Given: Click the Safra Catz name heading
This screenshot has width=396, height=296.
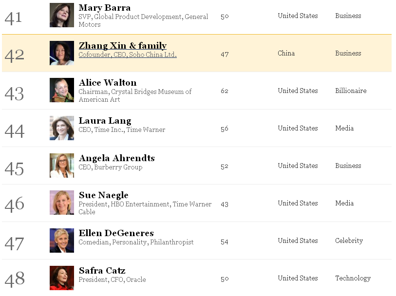Looking at the screenshot, I should click(x=102, y=271).
